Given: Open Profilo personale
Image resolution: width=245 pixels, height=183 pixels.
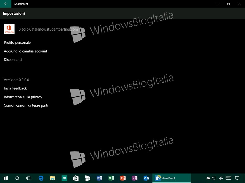Looking at the screenshot, I should (x=17, y=43).
